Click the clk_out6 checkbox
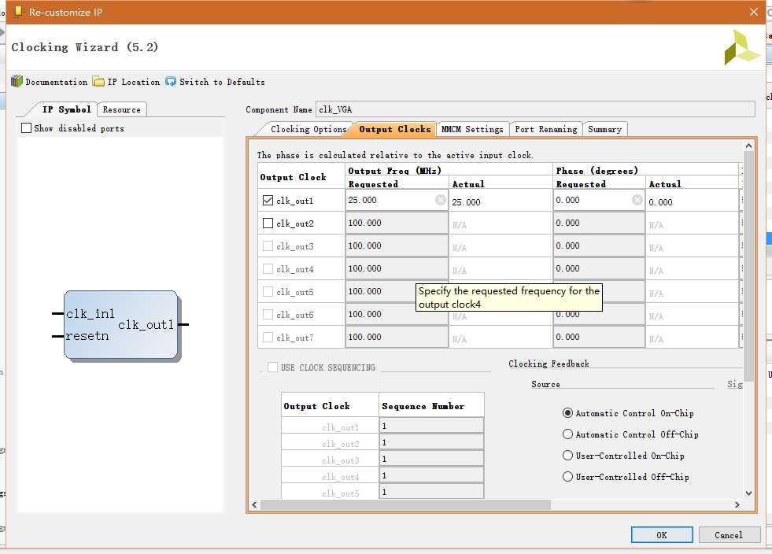The height and width of the screenshot is (554, 772). [x=268, y=314]
